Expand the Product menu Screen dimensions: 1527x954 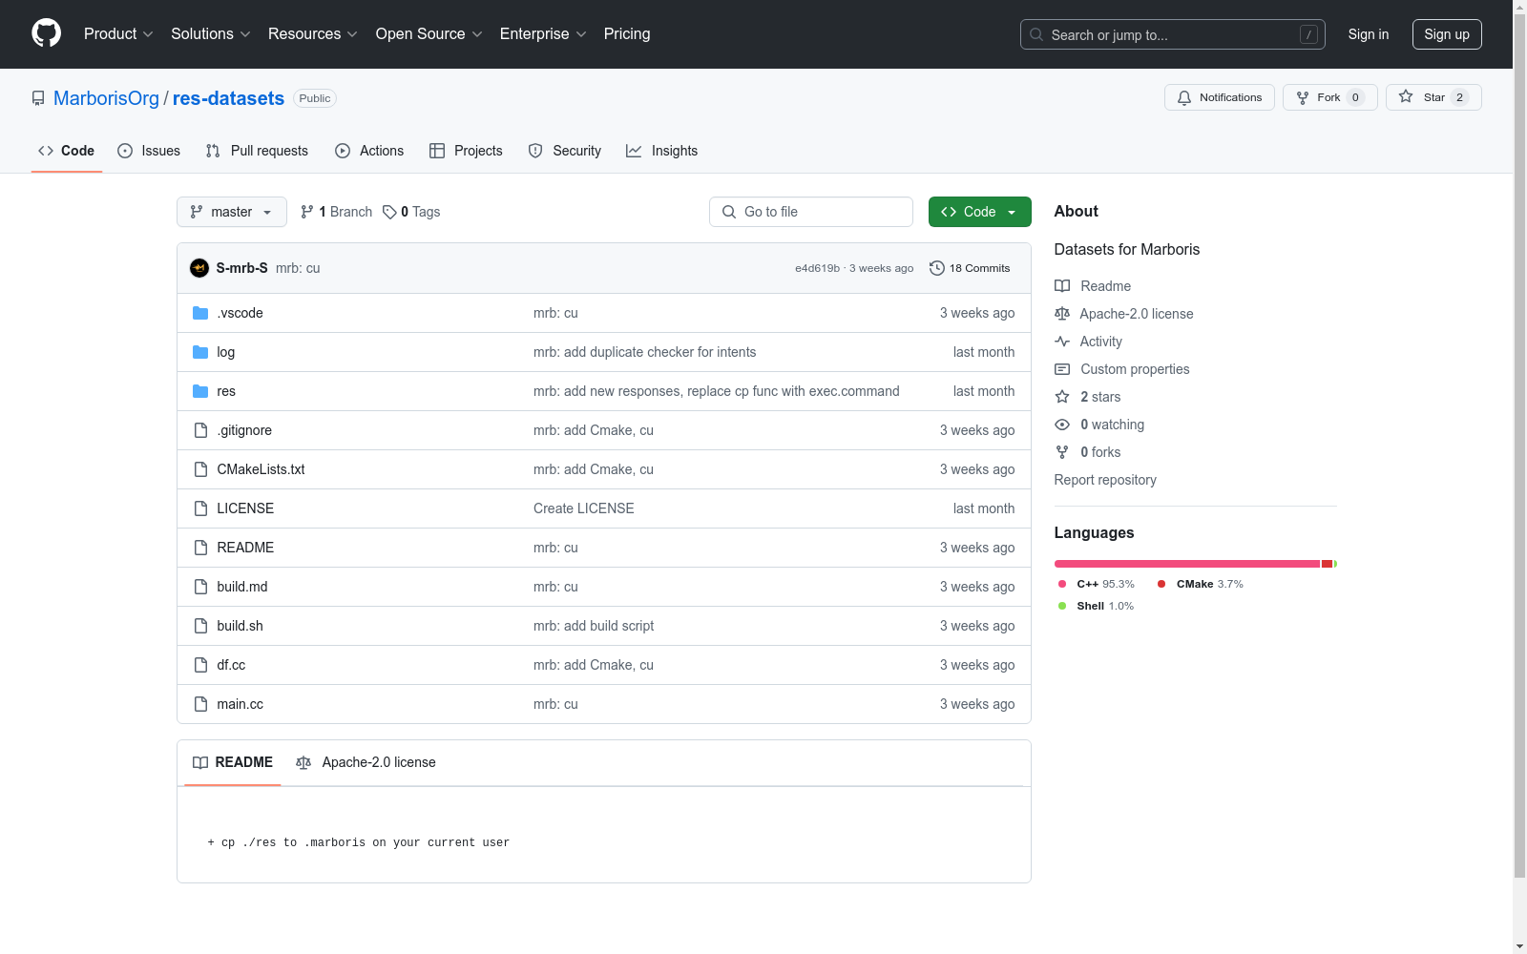pos(118,34)
